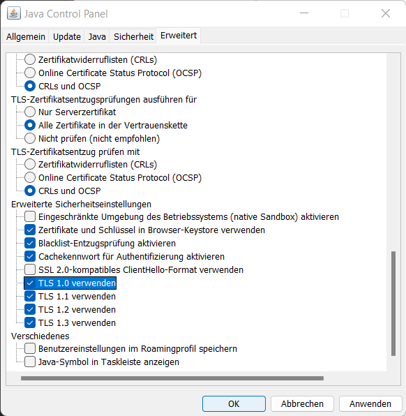Uncheck Blacklist-Entzugsprüfung aktivieren
Screen dimensions: 406x416
point(30,243)
